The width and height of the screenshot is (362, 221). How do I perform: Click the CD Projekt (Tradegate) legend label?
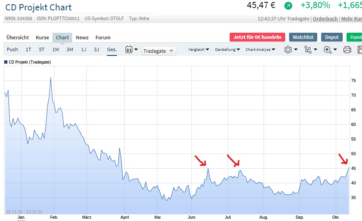click(30, 62)
